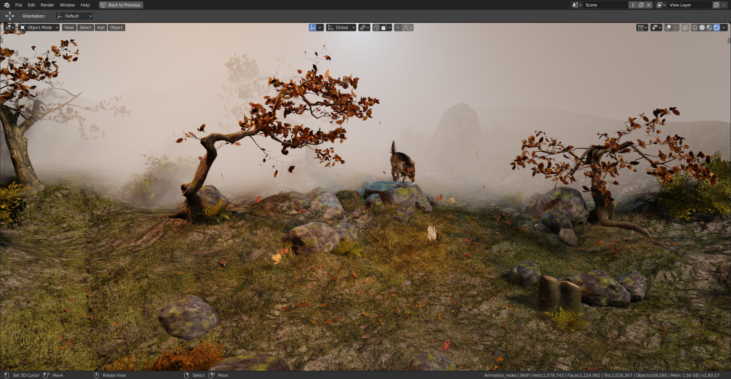This screenshot has height=379, width=731.
Task: Toggle the viewport overlays icon
Action: click(x=668, y=27)
